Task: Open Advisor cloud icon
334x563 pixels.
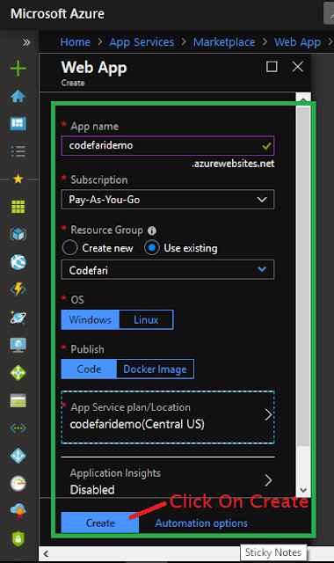Action: [x=18, y=511]
